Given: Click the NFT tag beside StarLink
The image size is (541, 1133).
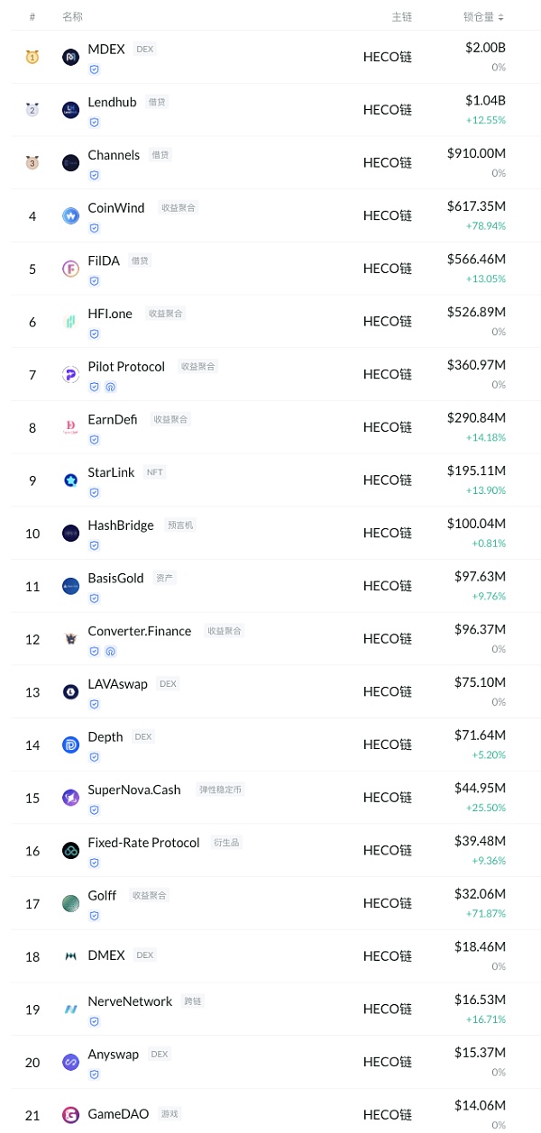Looking at the screenshot, I should (155, 472).
